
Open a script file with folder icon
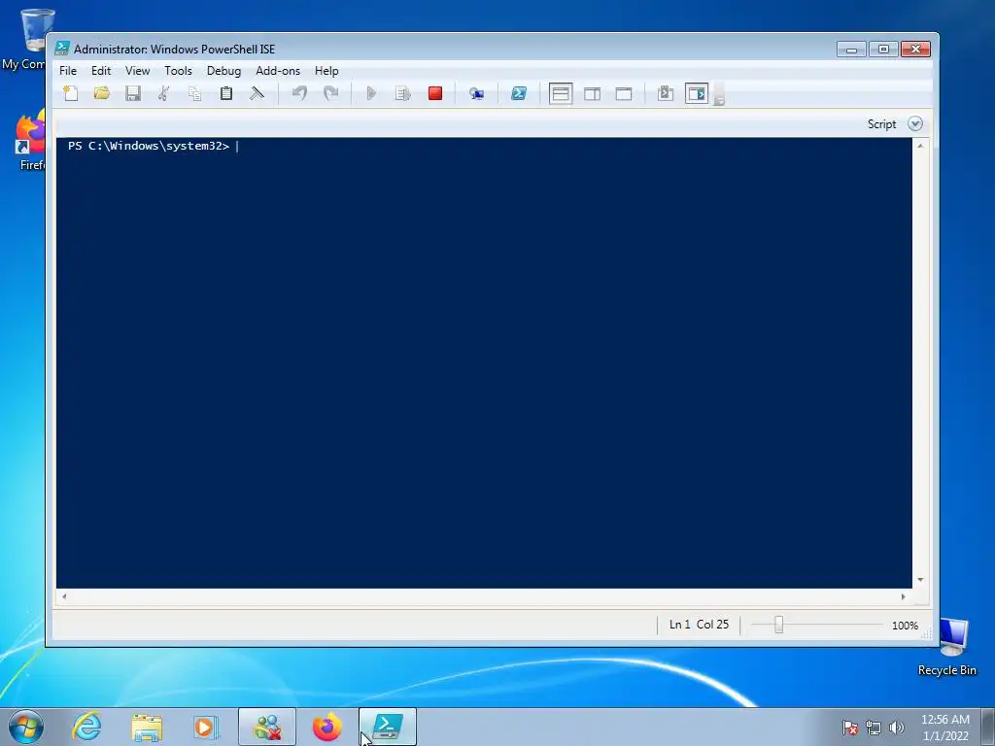(x=101, y=94)
